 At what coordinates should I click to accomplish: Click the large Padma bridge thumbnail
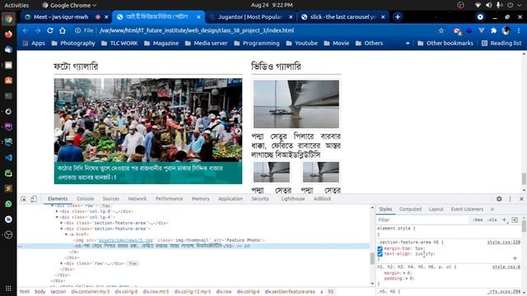click(x=296, y=104)
